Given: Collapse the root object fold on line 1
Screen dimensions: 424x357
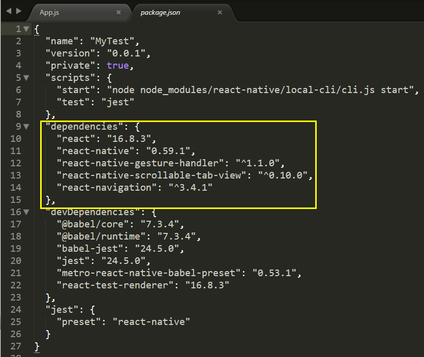Looking at the screenshot, I should pos(26,29).
